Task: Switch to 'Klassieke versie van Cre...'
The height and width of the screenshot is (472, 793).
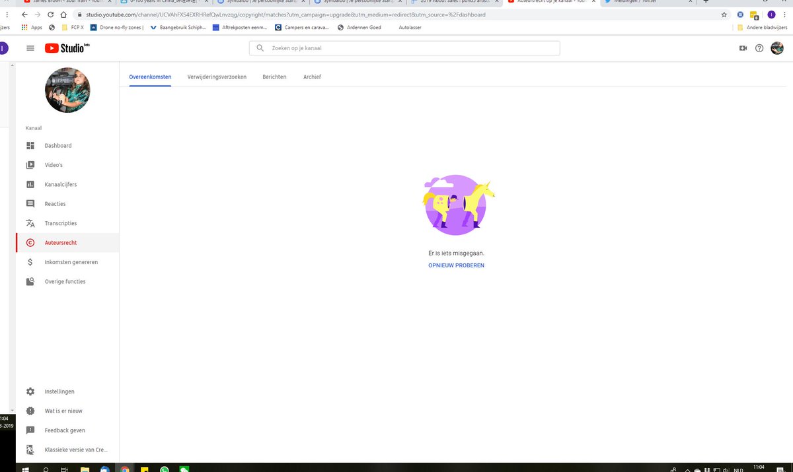Action: 67,450
